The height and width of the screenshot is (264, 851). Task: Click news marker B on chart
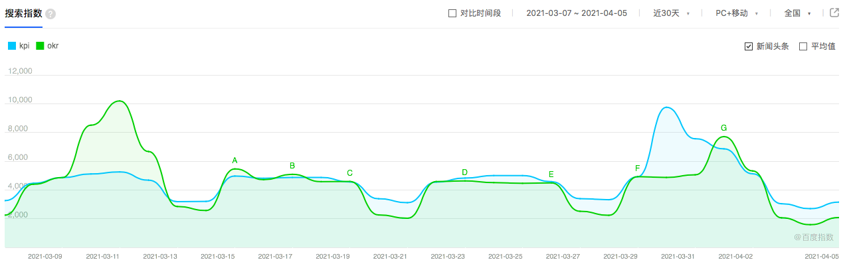tap(292, 166)
